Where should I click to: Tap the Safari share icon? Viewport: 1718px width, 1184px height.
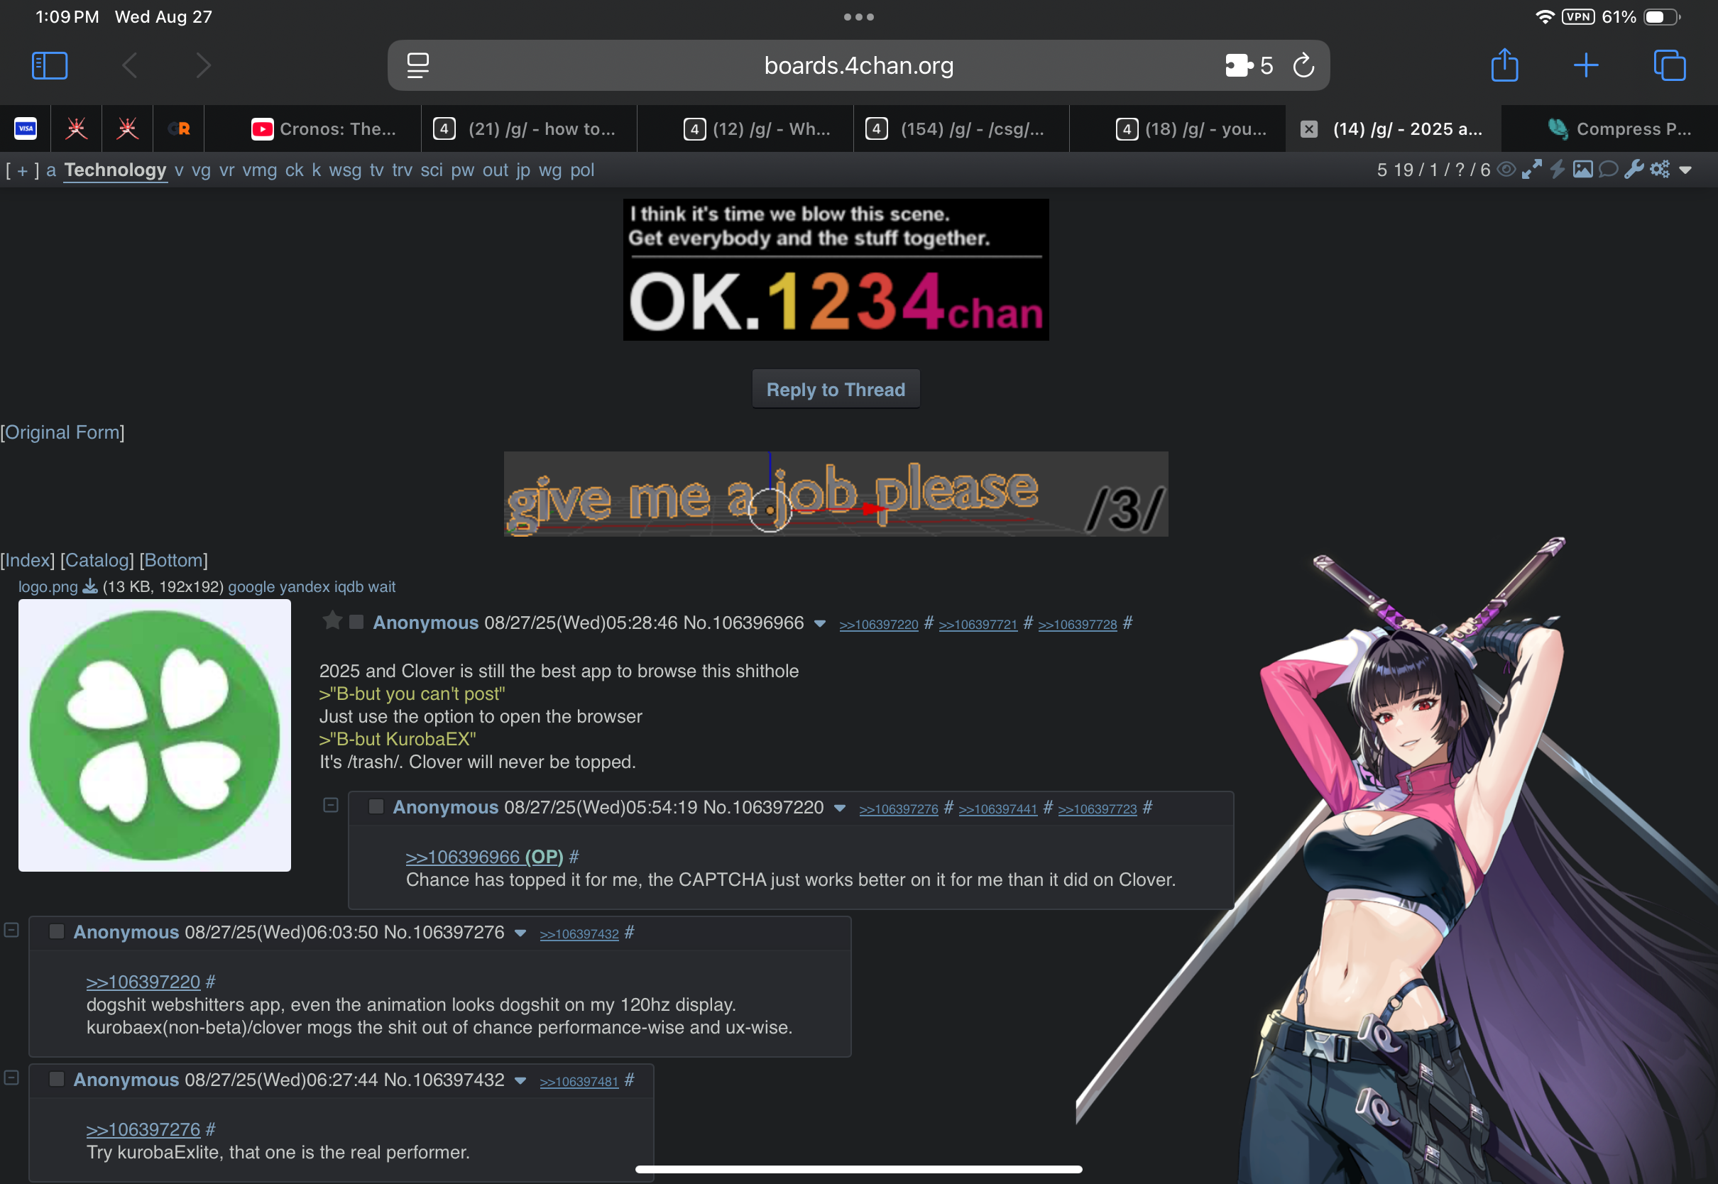[x=1504, y=65]
